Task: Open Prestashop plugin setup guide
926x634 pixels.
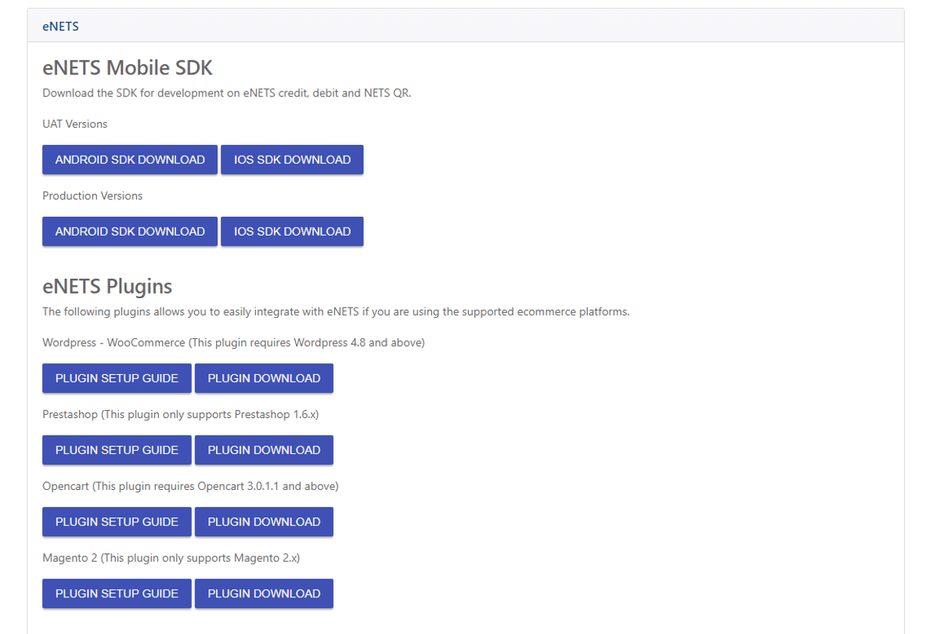Action: (117, 450)
